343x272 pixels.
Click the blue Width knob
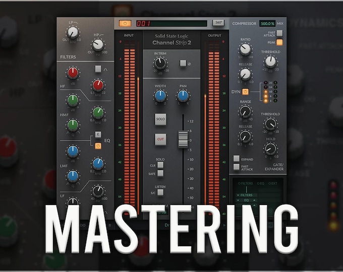point(160,96)
